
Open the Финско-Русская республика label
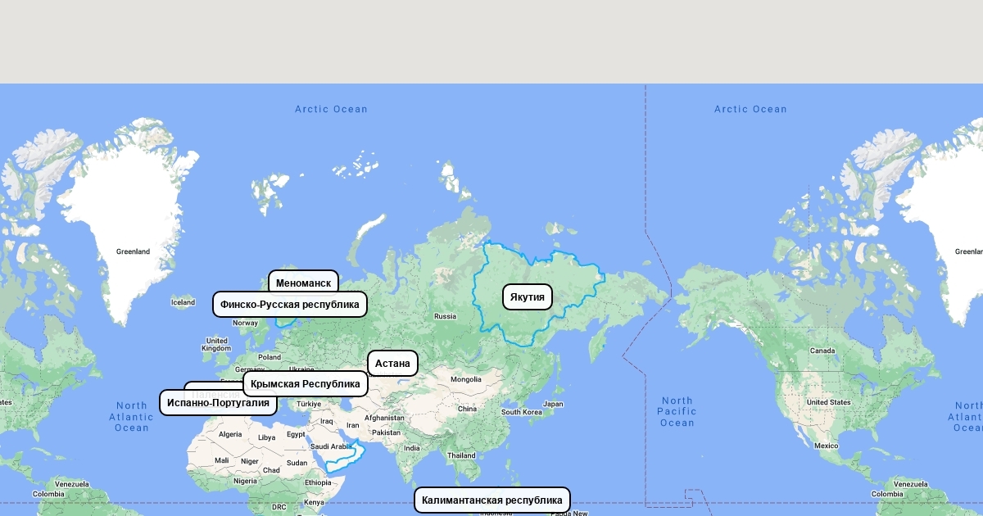pyautogui.click(x=289, y=305)
